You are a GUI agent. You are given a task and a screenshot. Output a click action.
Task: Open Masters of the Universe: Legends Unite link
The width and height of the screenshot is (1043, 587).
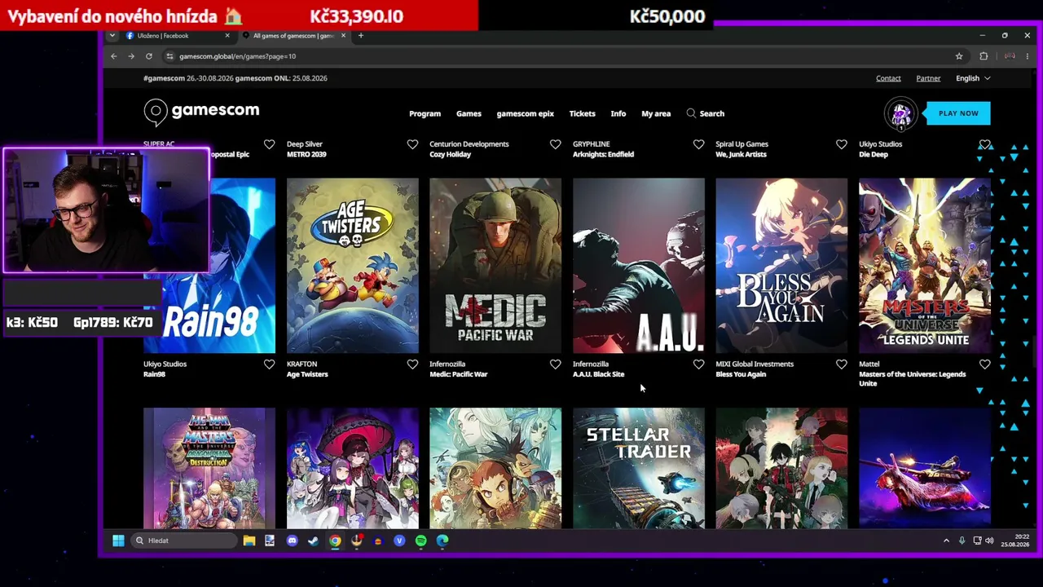click(x=913, y=379)
